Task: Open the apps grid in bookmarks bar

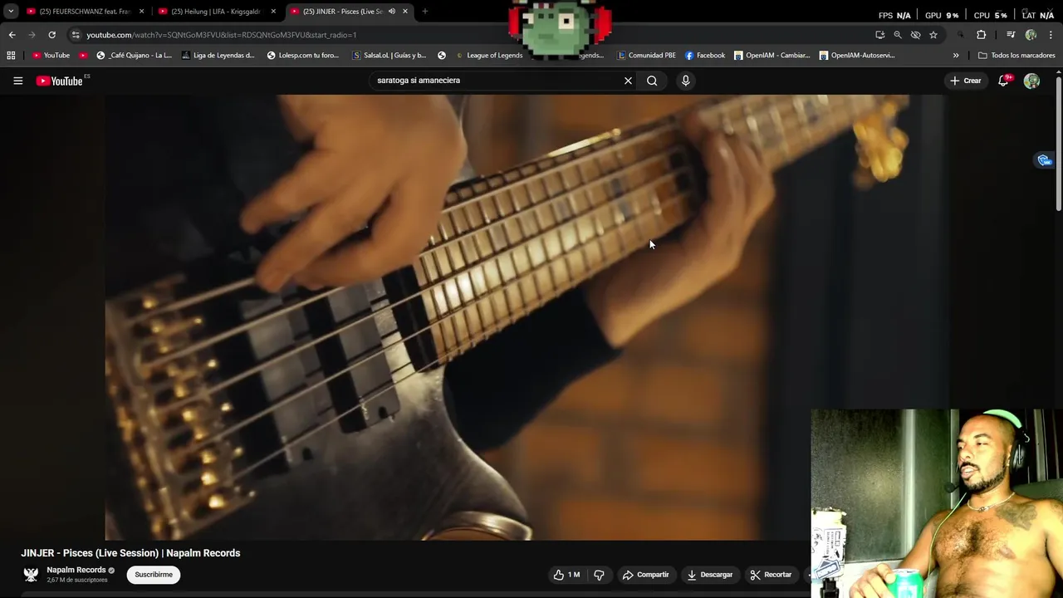Action: (x=11, y=56)
